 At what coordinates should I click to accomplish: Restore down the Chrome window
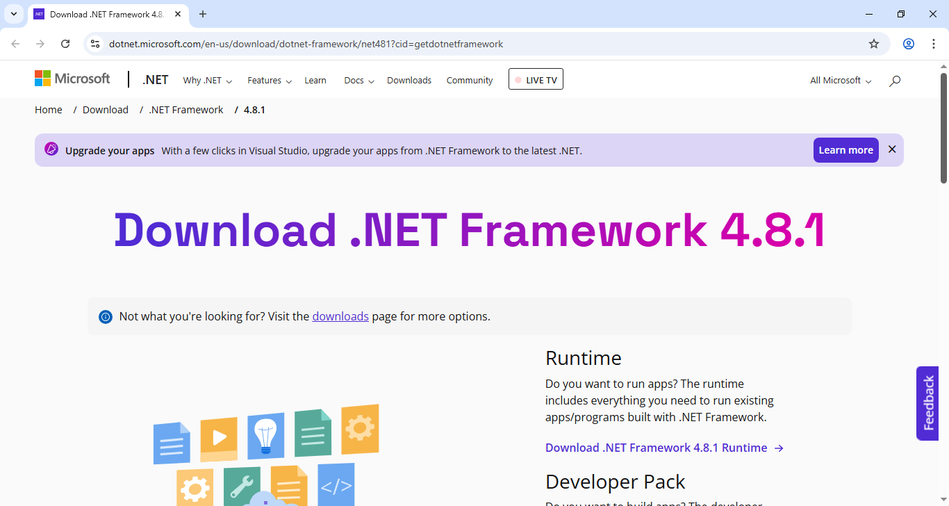coord(901,14)
